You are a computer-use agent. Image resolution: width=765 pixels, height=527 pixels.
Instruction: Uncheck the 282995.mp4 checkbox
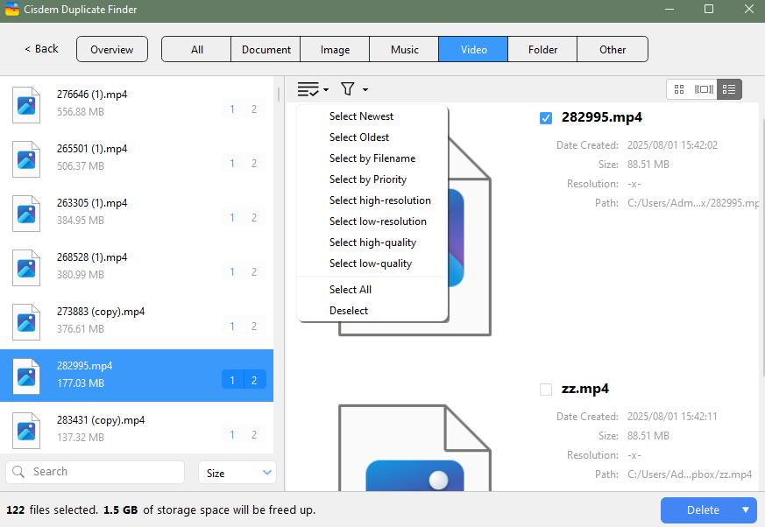click(546, 118)
